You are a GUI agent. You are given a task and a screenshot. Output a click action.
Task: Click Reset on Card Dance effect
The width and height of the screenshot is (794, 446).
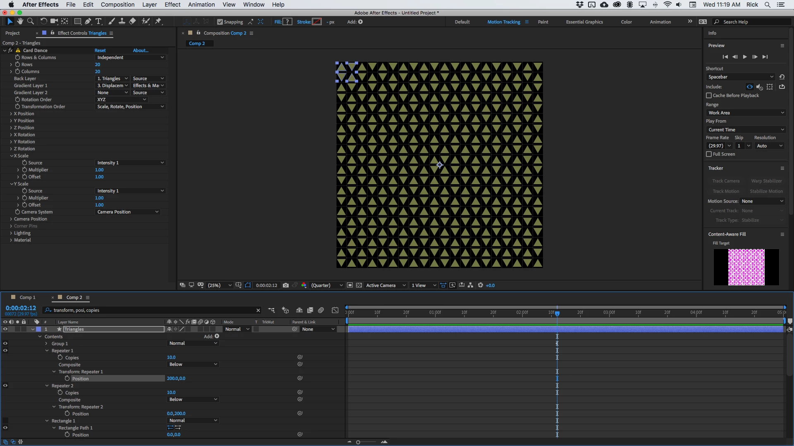(x=100, y=50)
